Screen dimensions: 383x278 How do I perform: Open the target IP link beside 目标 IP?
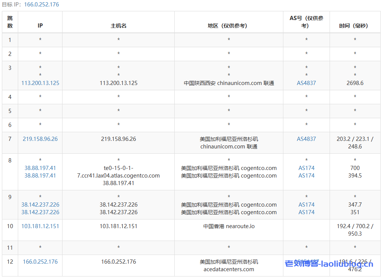41,5
